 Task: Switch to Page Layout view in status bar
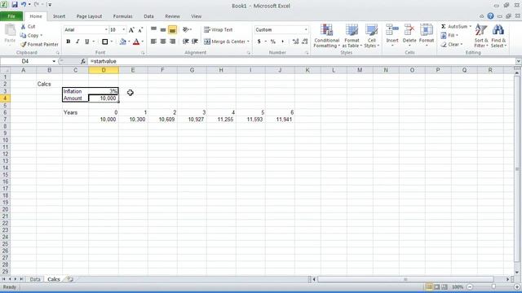click(437, 286)
